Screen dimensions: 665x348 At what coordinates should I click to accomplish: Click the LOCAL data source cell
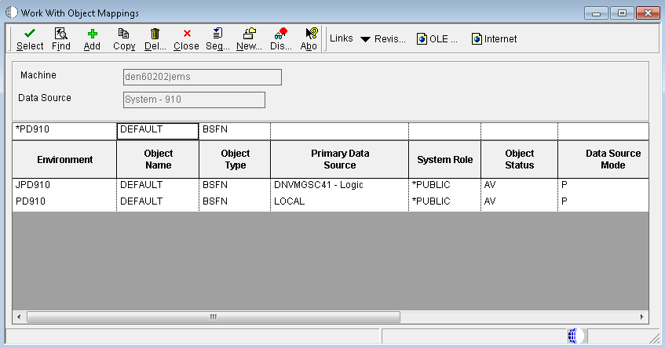pos(340,201)
